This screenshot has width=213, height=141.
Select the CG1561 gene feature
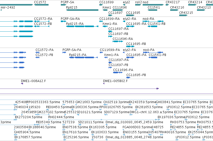point(152,10)
